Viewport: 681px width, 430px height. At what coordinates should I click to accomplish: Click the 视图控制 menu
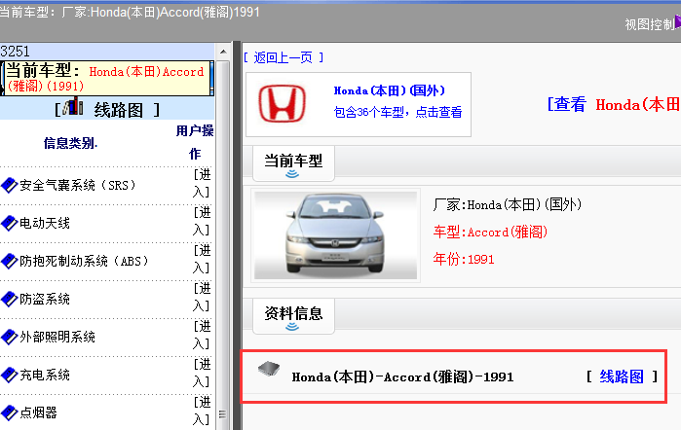coord(649,24)
